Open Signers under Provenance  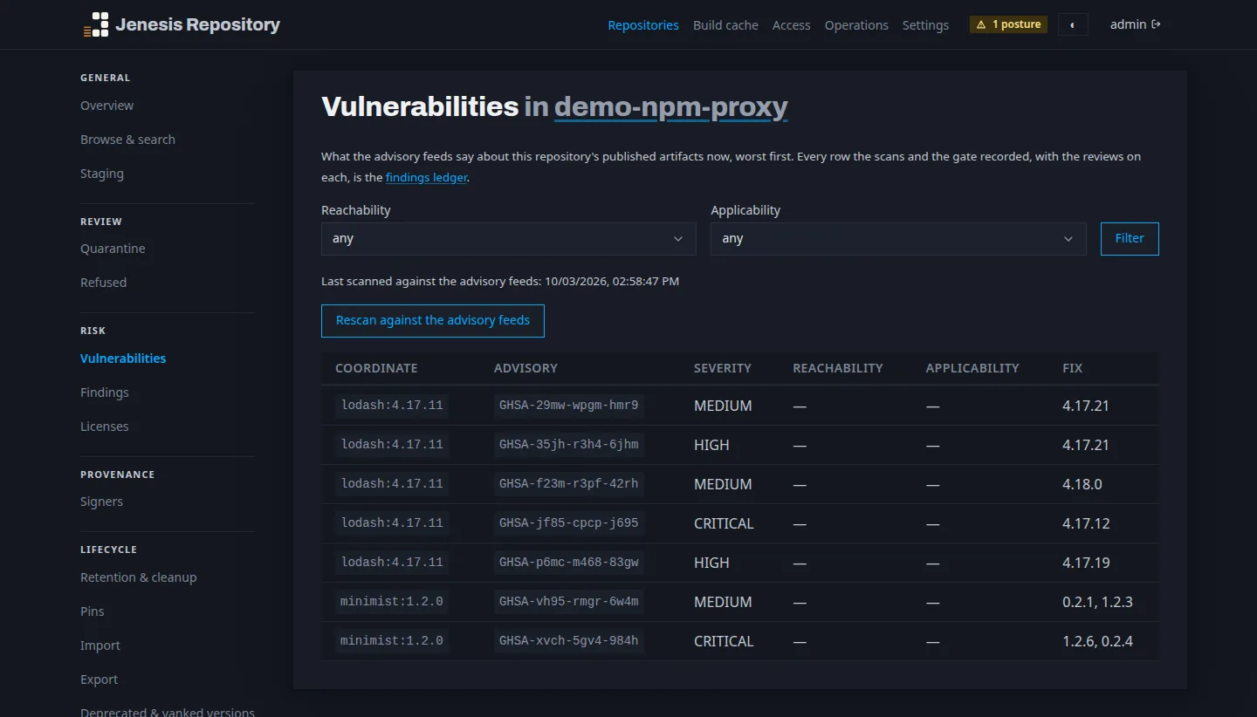(x=101, y=502)
